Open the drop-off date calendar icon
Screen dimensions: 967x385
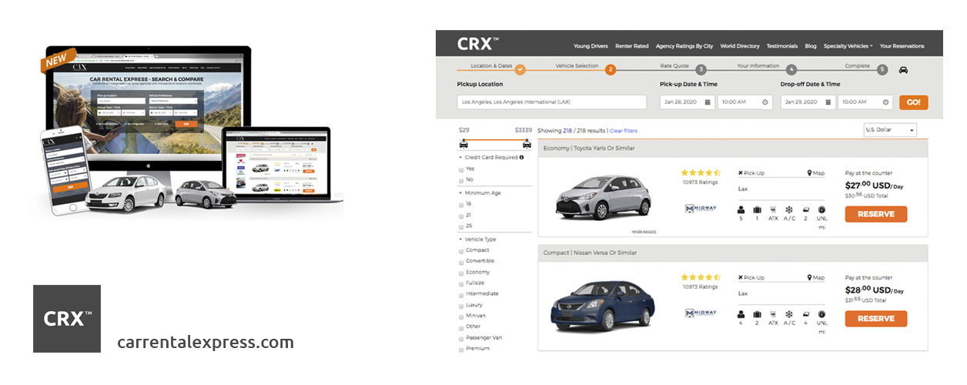click(828, 102)
